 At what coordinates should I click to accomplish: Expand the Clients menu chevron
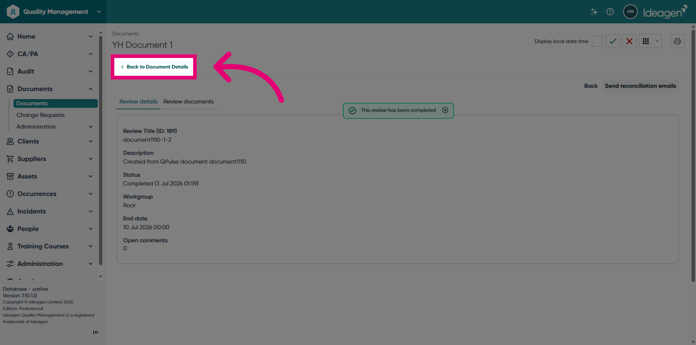(91, 141)
